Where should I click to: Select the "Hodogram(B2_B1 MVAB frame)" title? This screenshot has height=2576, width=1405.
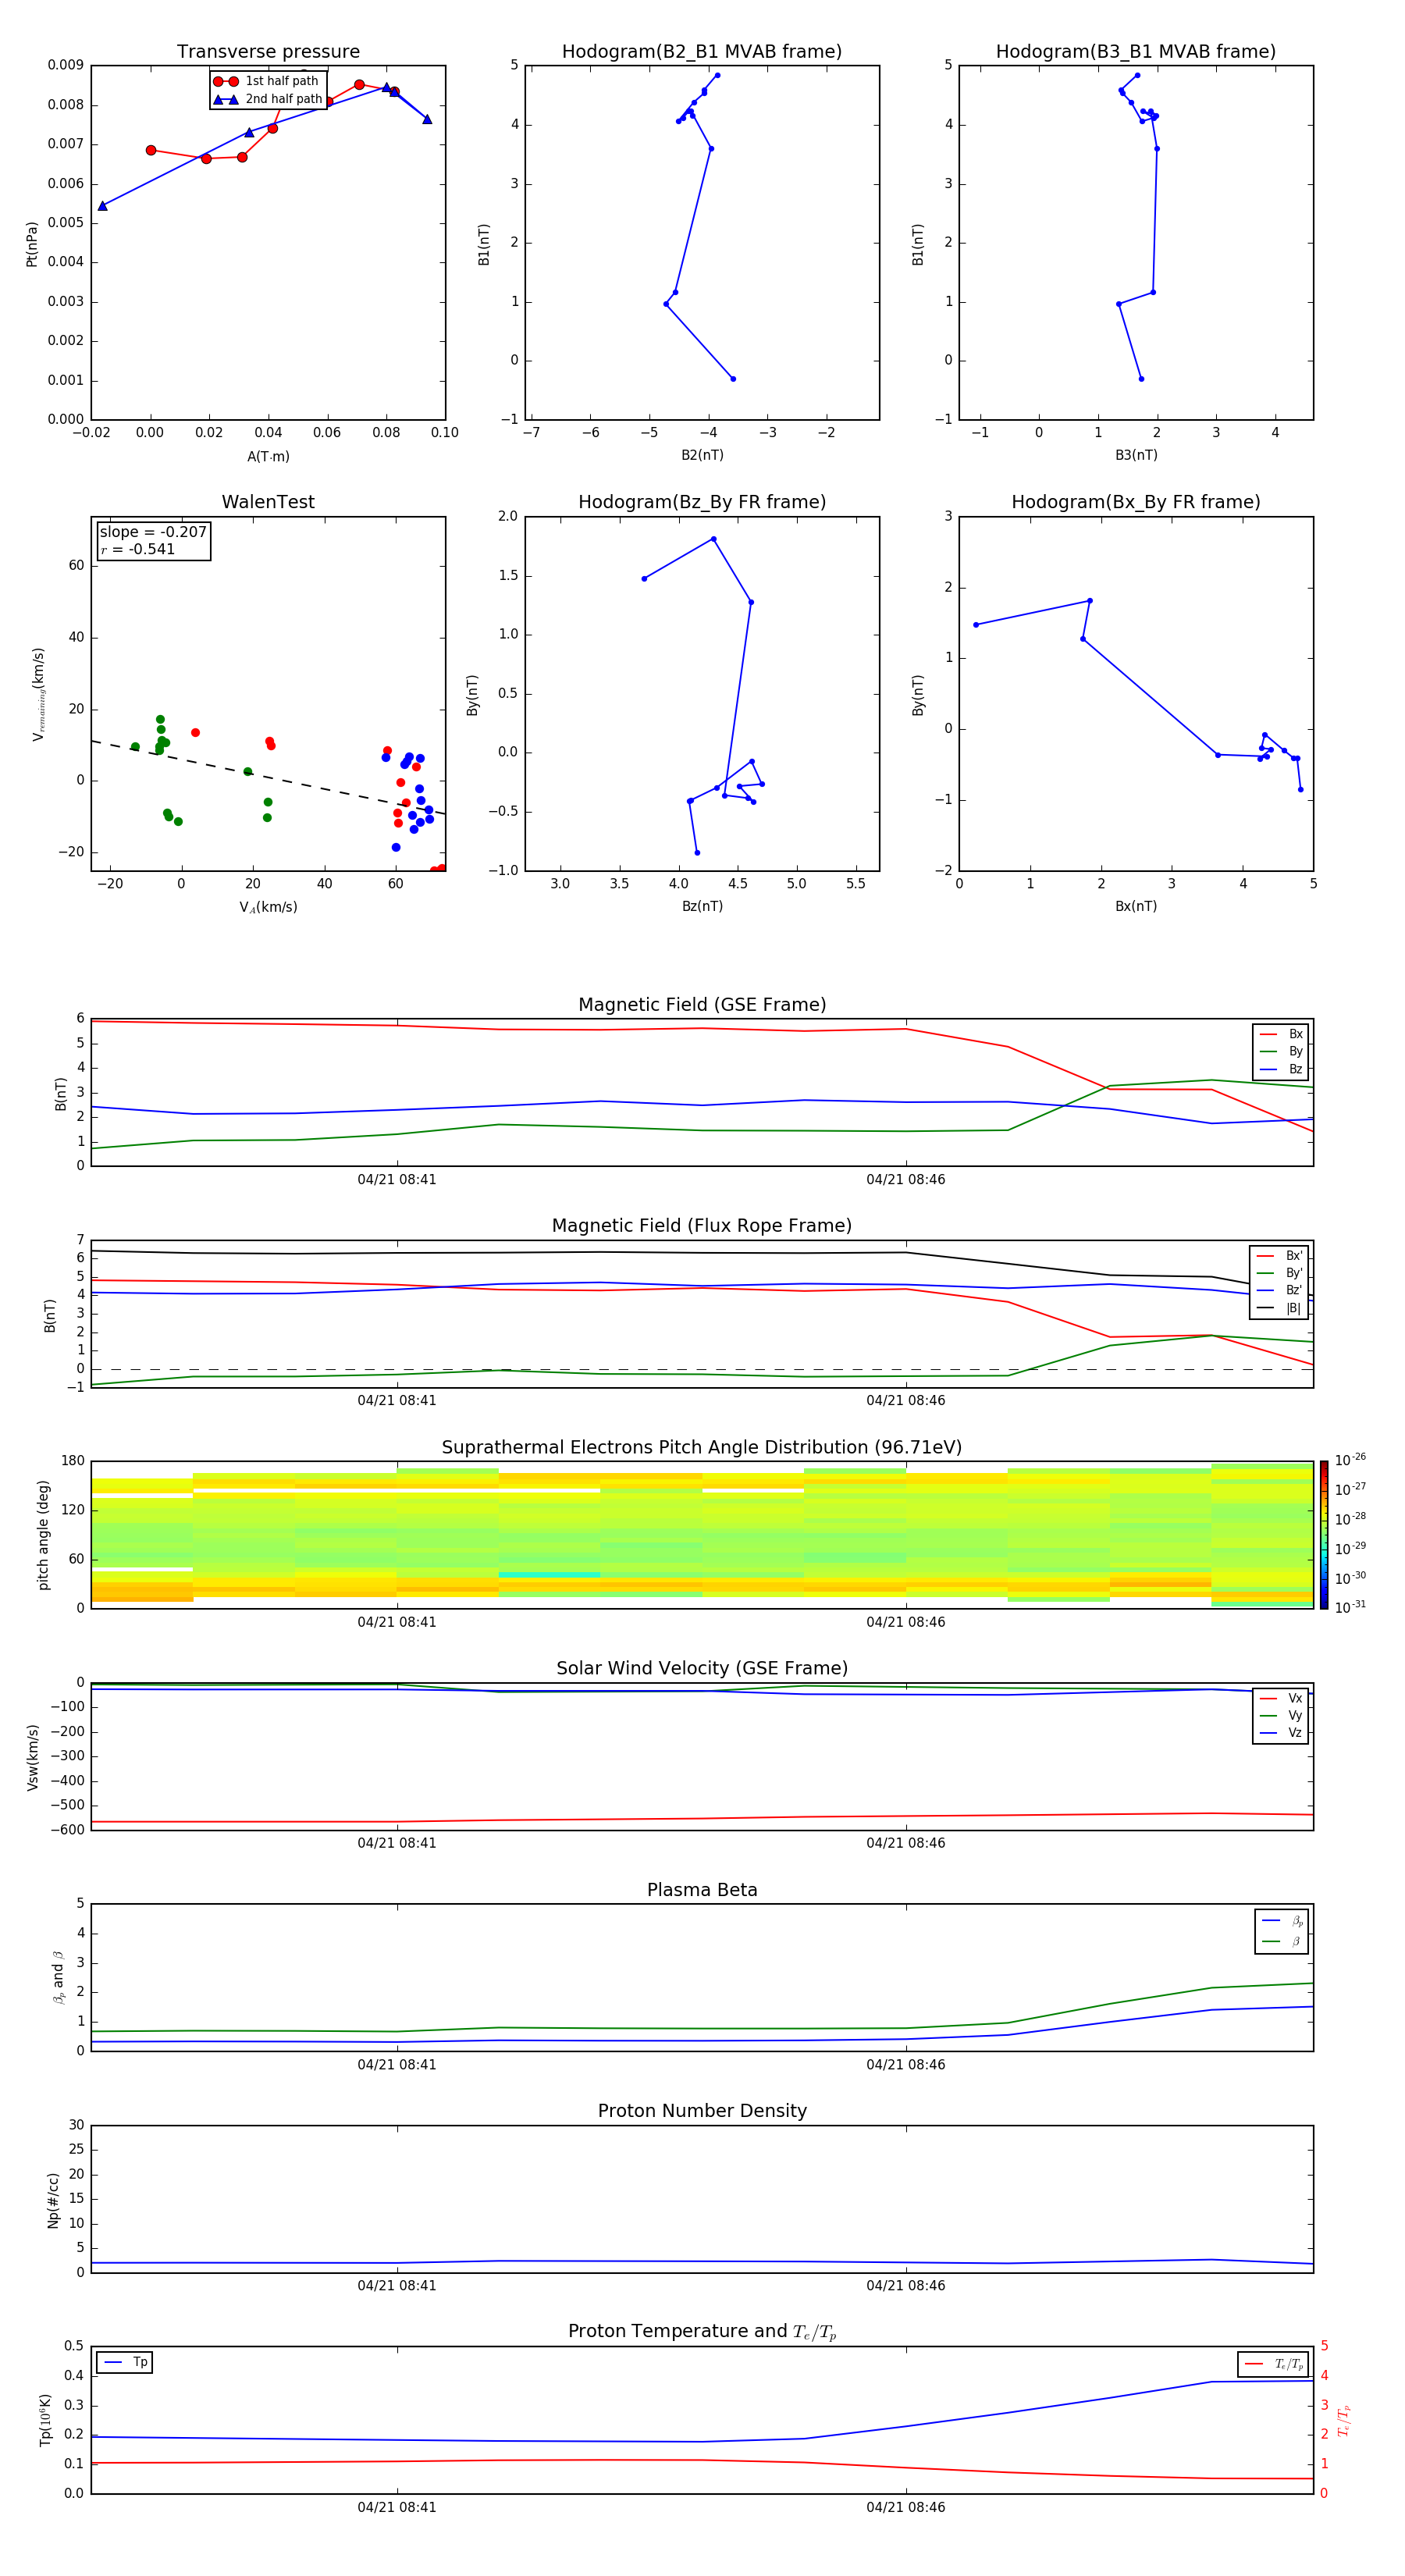click(702, 52)
